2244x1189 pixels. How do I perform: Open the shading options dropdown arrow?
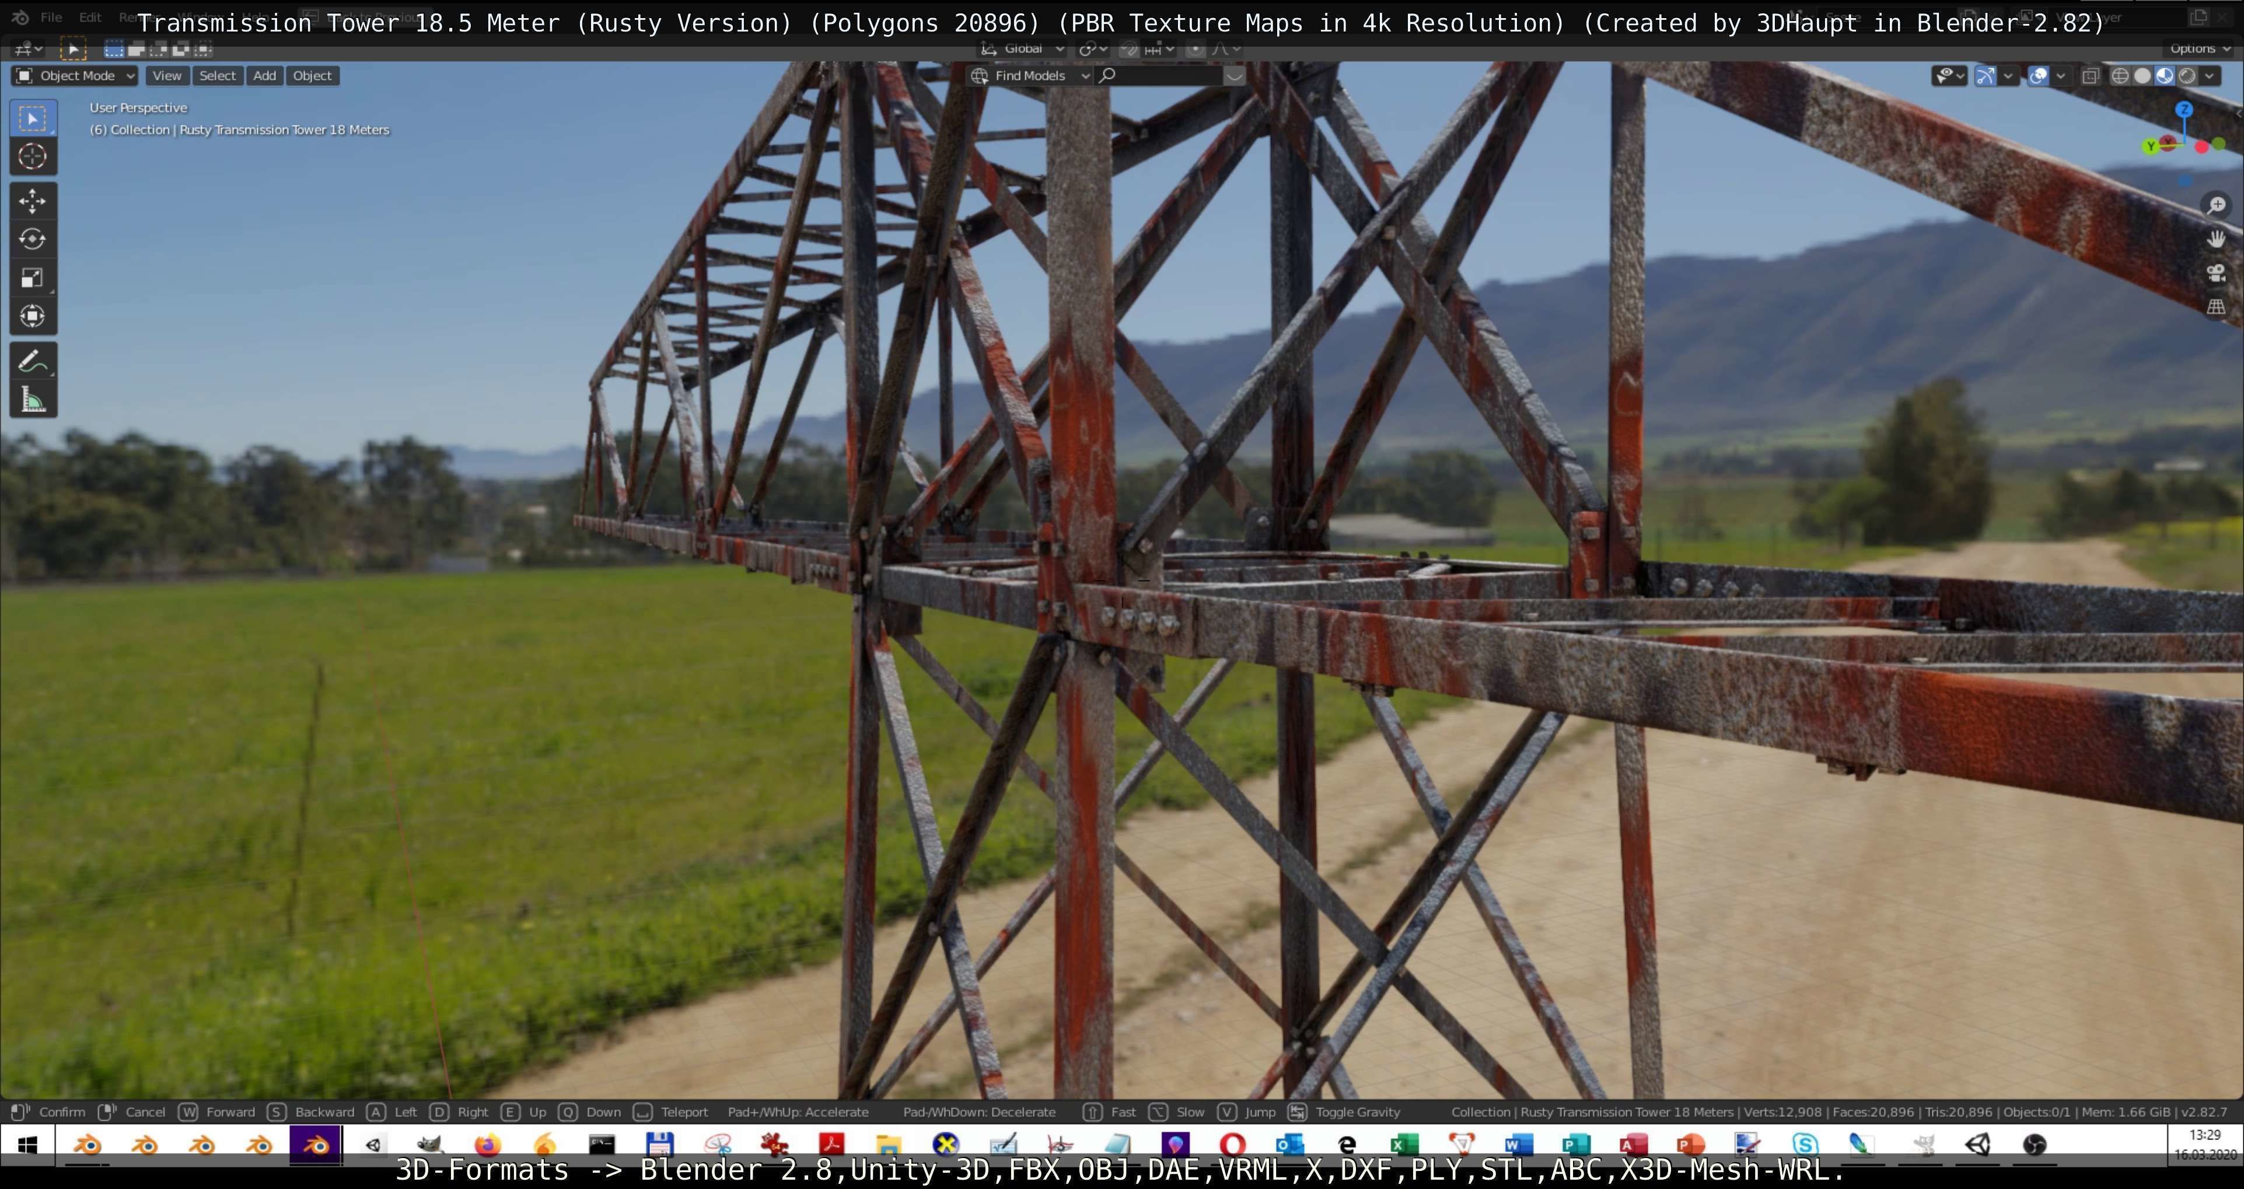pyautogui.click(x=2210, y=76)
